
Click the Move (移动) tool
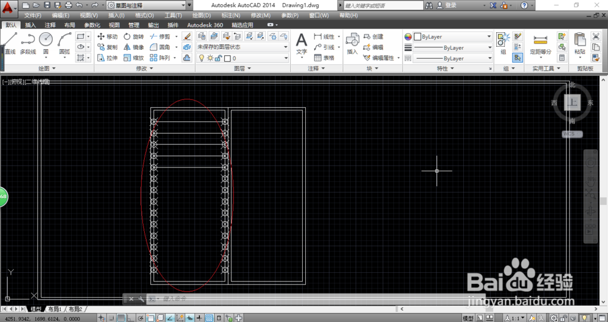point(108,36)
